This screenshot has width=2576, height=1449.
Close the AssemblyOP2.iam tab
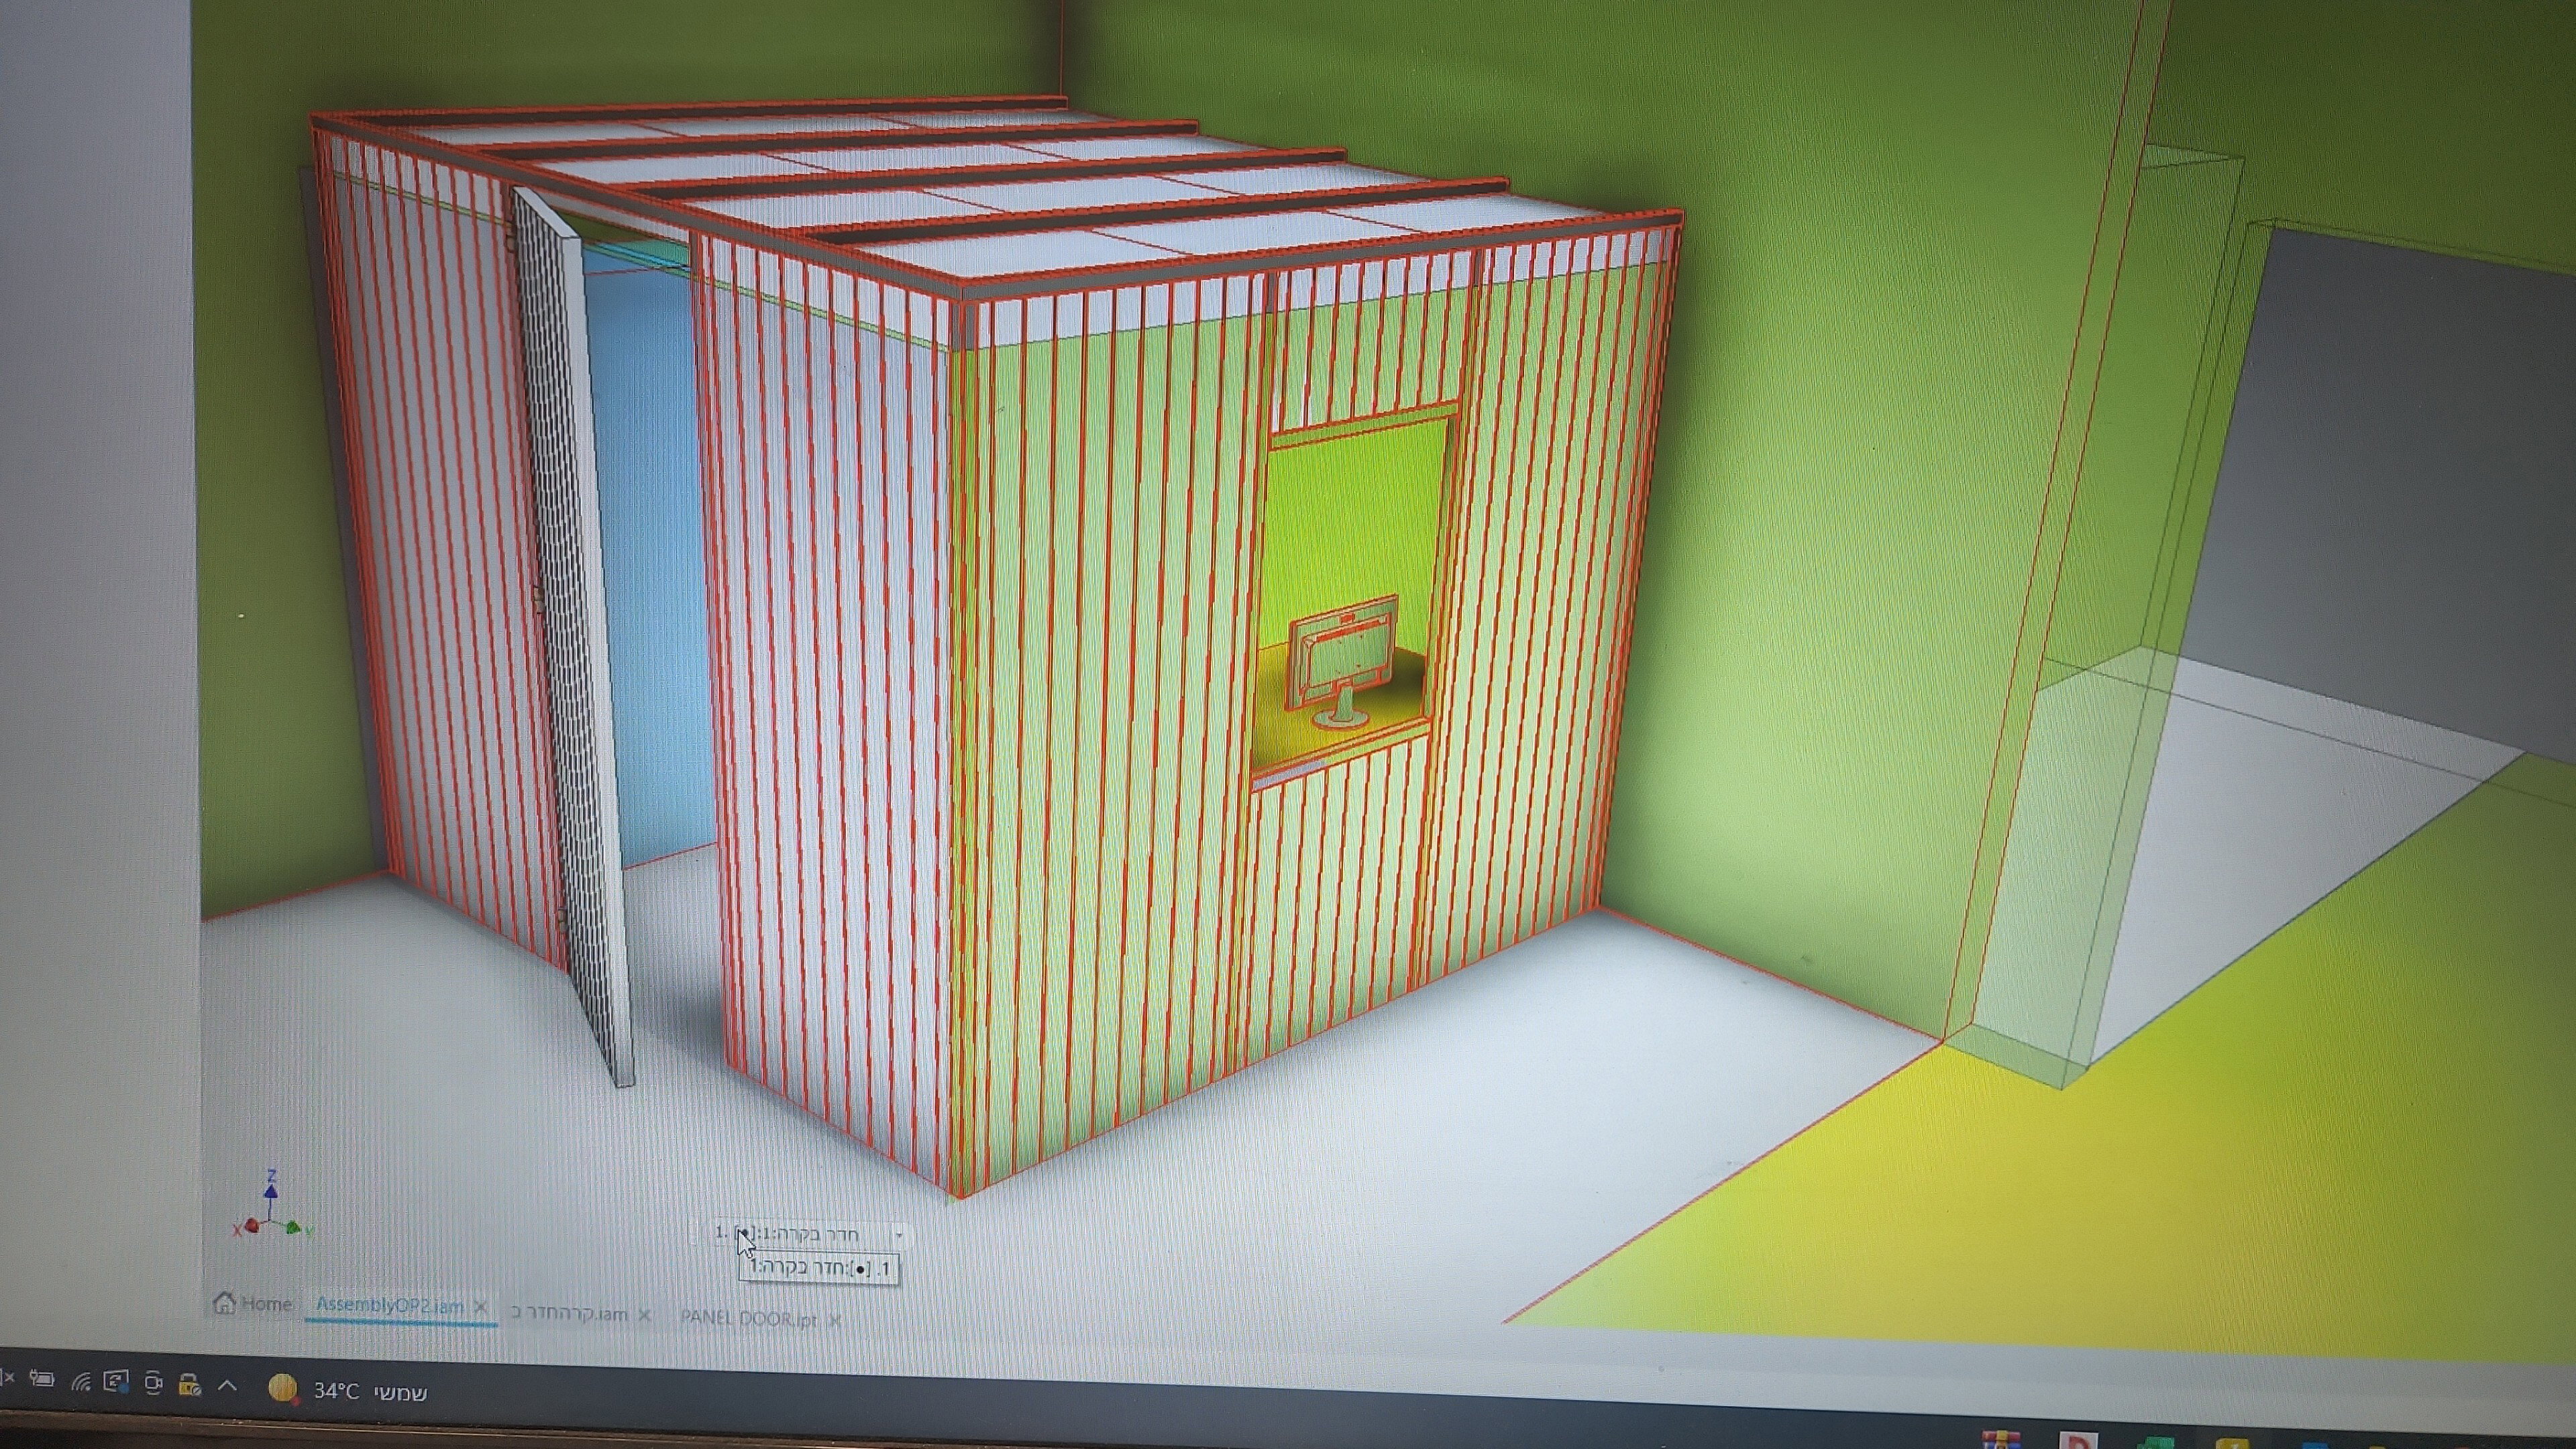point(481,1307)
